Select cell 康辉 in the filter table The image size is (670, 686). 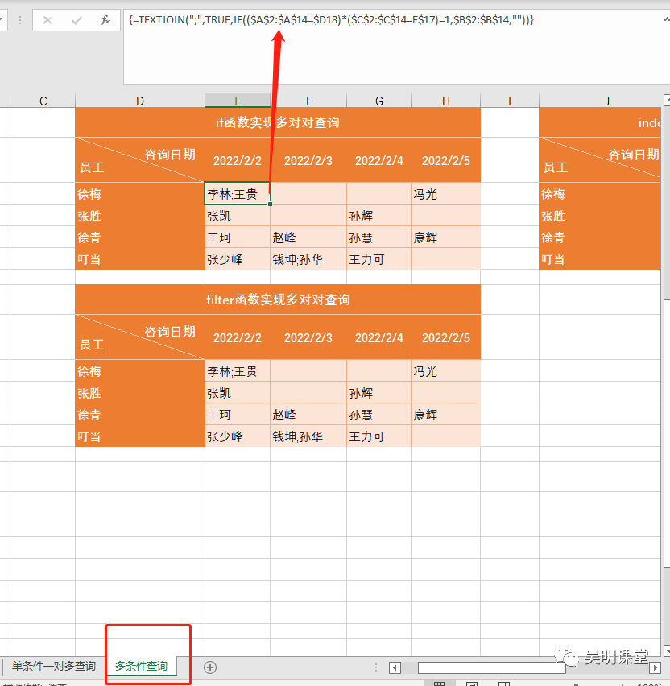pos(446,415)
